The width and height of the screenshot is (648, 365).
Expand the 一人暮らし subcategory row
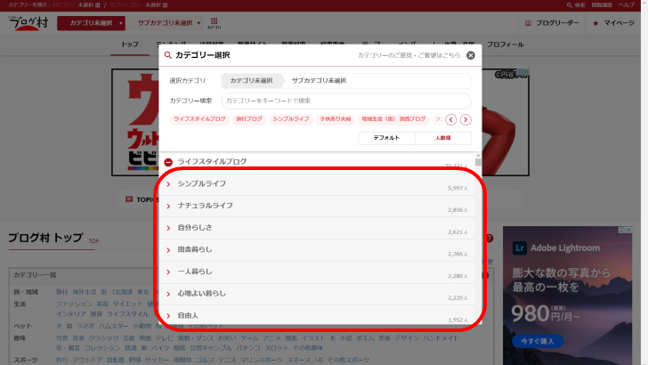tap(317, 272)
